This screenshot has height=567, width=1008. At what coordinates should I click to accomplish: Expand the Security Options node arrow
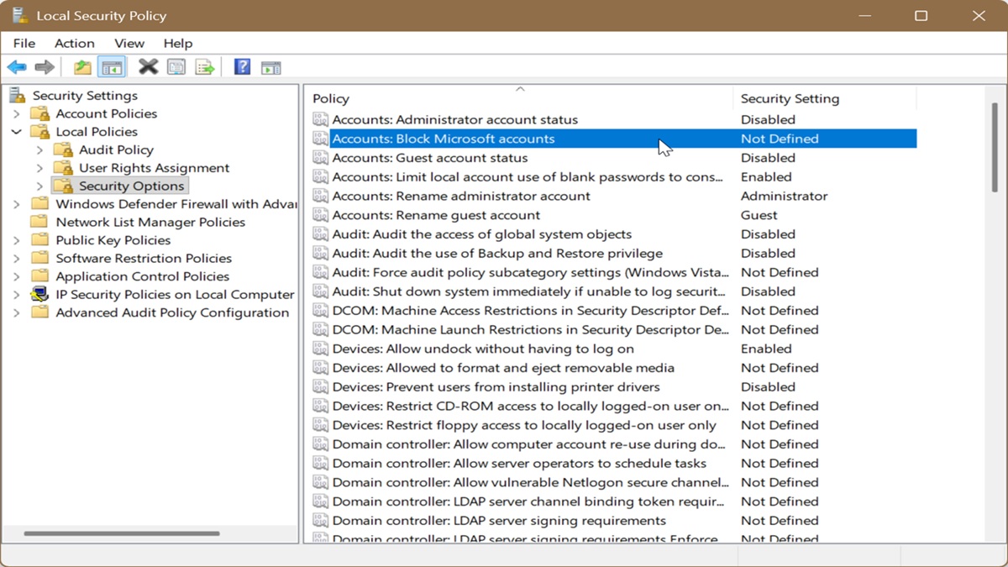point(39,186)
